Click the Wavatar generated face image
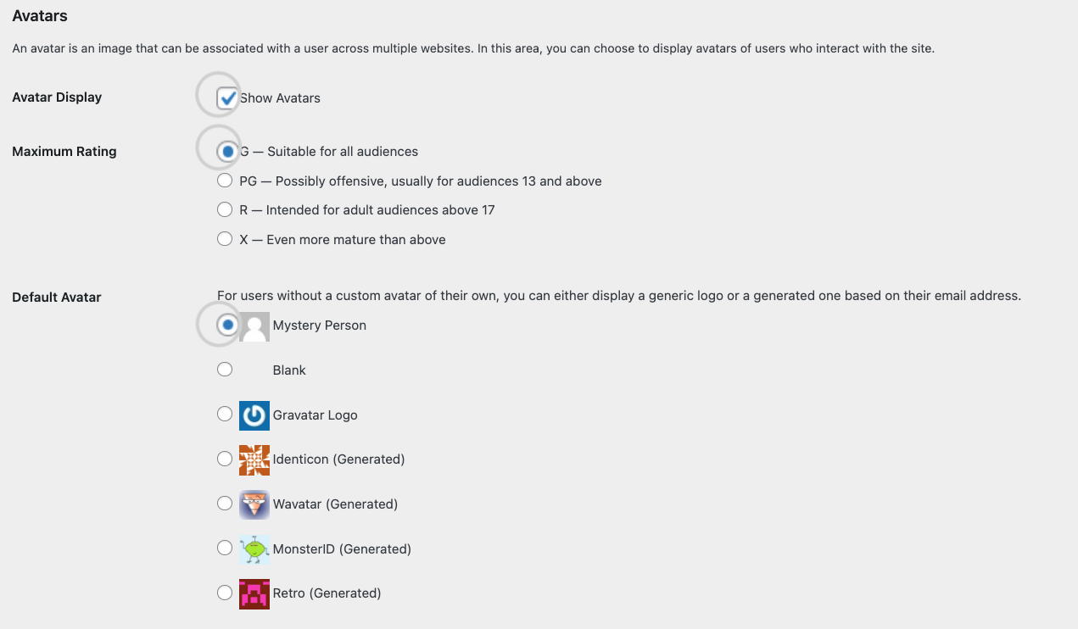Image resolution: width=1078 pixels, height=629 pixels. coord(254,505)
